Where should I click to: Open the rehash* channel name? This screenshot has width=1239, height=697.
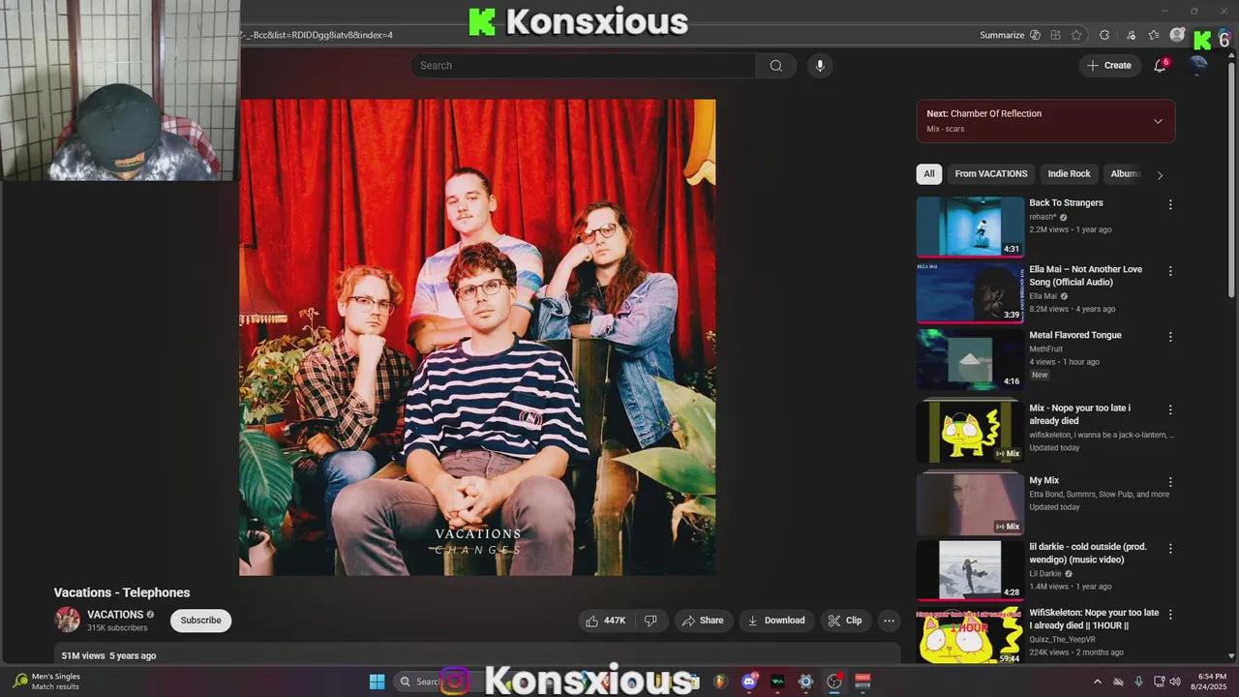pyautogui.click(x=1043, y=217)
